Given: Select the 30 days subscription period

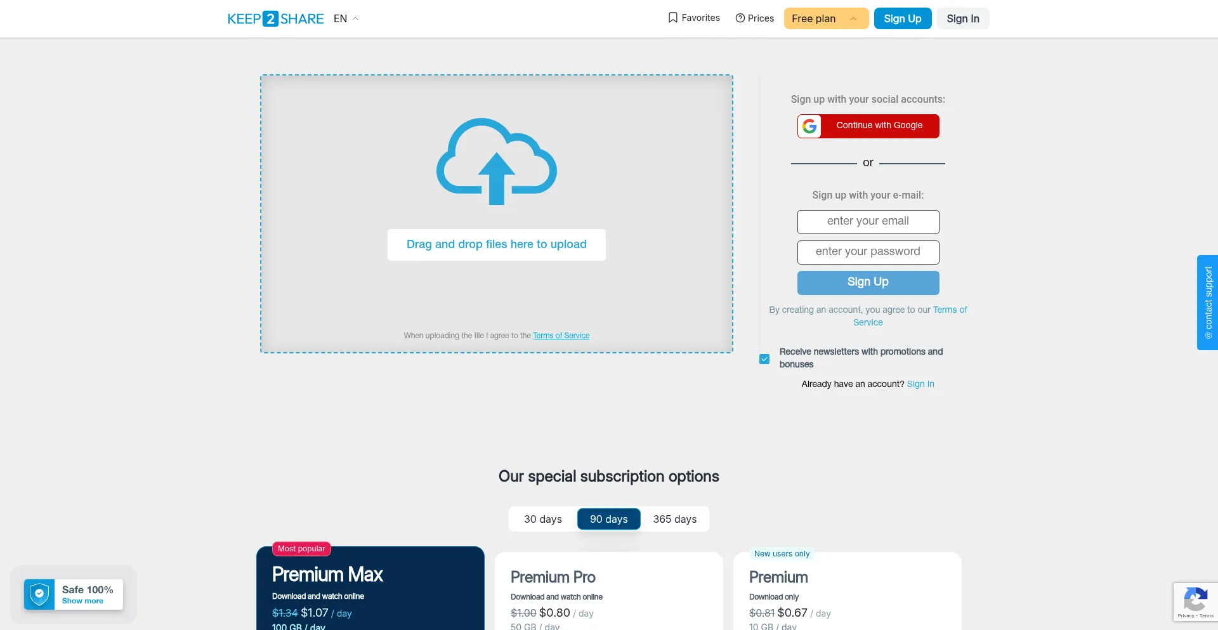Looking at the screenshot, I should [543, 519].
